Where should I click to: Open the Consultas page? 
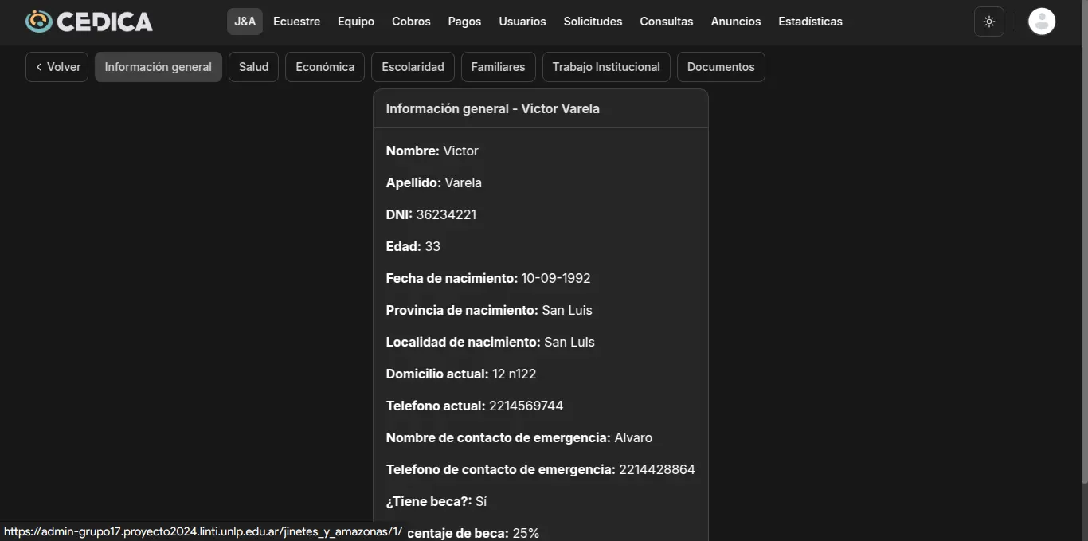pos(667,22)
